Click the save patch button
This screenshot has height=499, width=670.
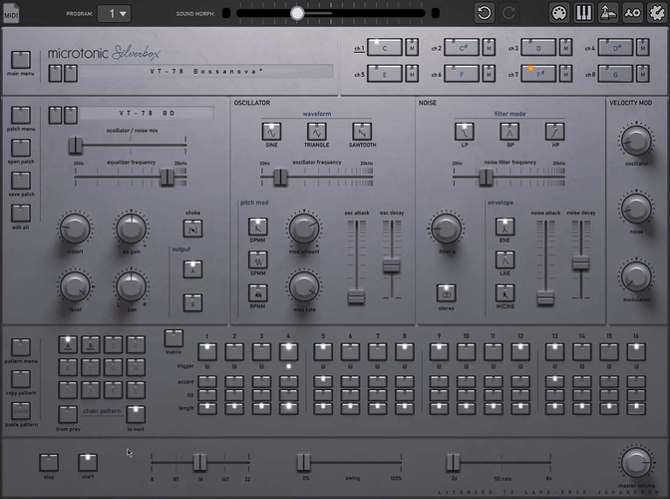(x=21, y=181)
